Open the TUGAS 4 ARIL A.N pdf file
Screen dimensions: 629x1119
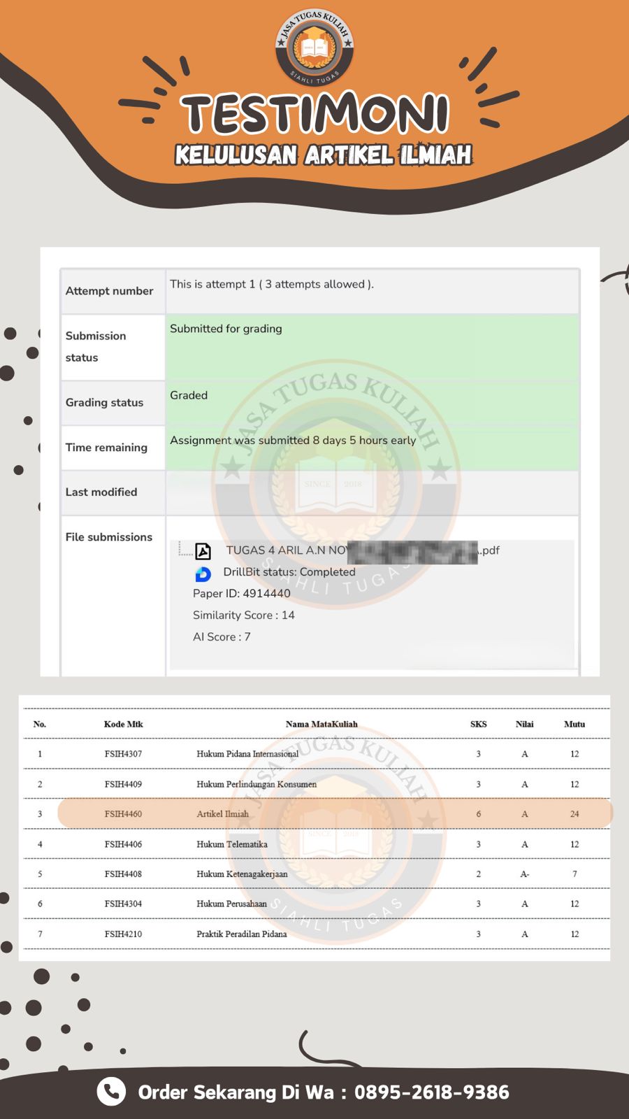coord(363,550)
